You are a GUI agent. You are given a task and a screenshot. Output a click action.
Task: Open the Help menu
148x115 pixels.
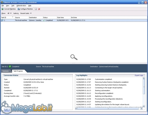click(x=30, y=6)
